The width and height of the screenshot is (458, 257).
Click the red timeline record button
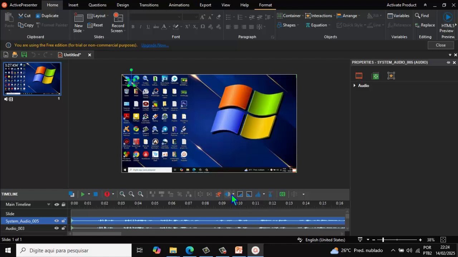coord(107,194)
